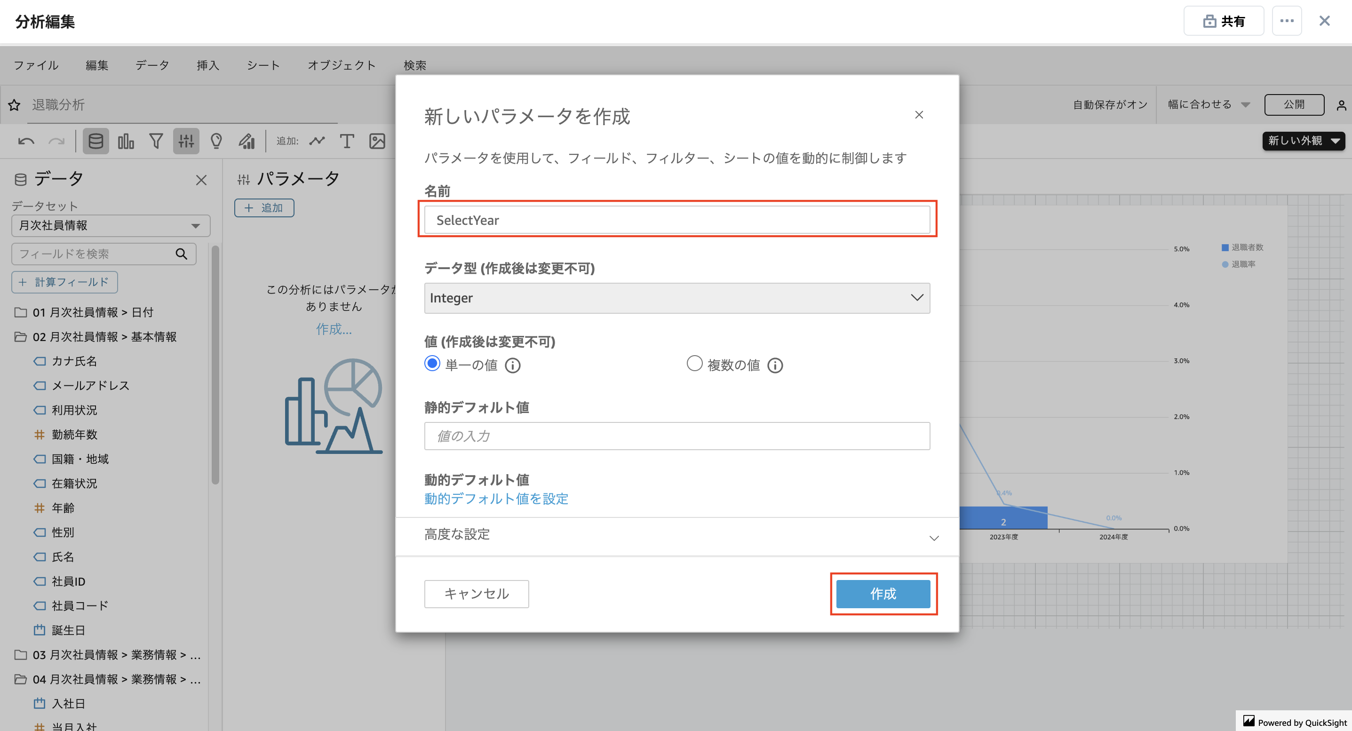1352x731 pixels.
Task: Open the シート menu
Action: [x=263, y=65]
